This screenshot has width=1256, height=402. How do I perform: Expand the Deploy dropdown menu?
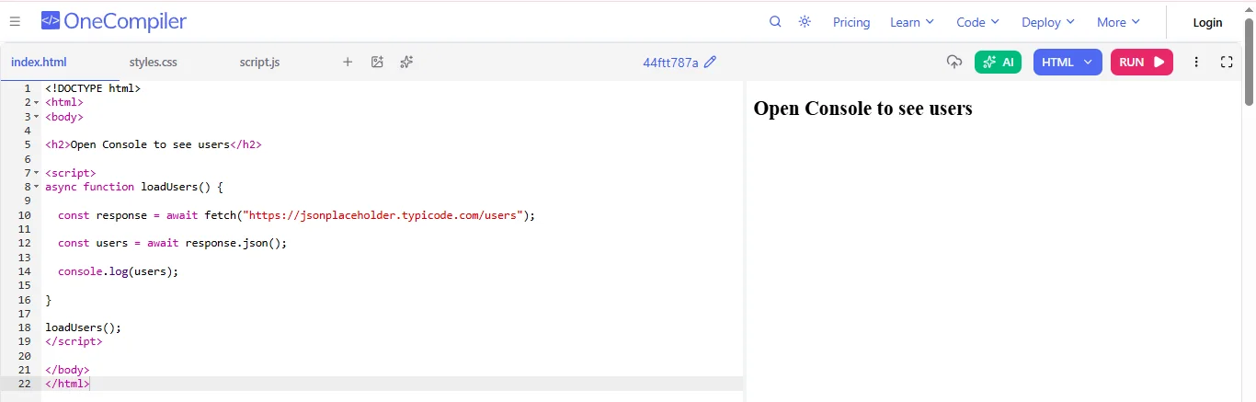click(1047, 22)
